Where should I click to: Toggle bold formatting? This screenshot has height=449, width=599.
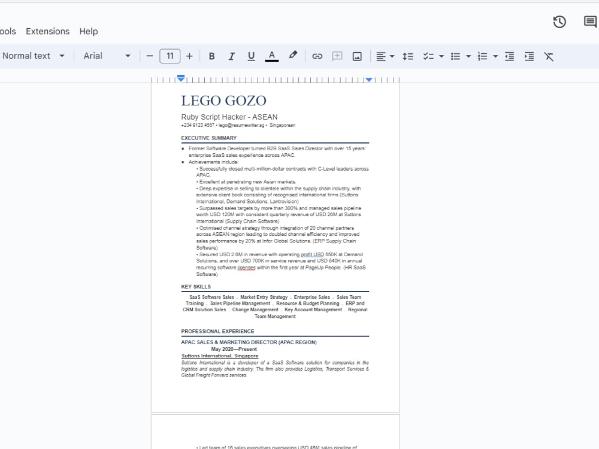[x=211, y=56]
